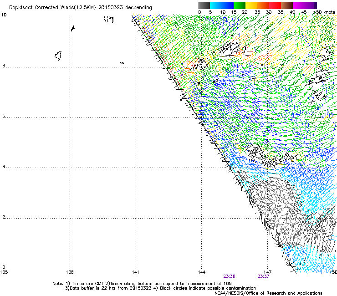Click the longitude label '144'
This screenshot has height=296, width=337.
[202, 272]
